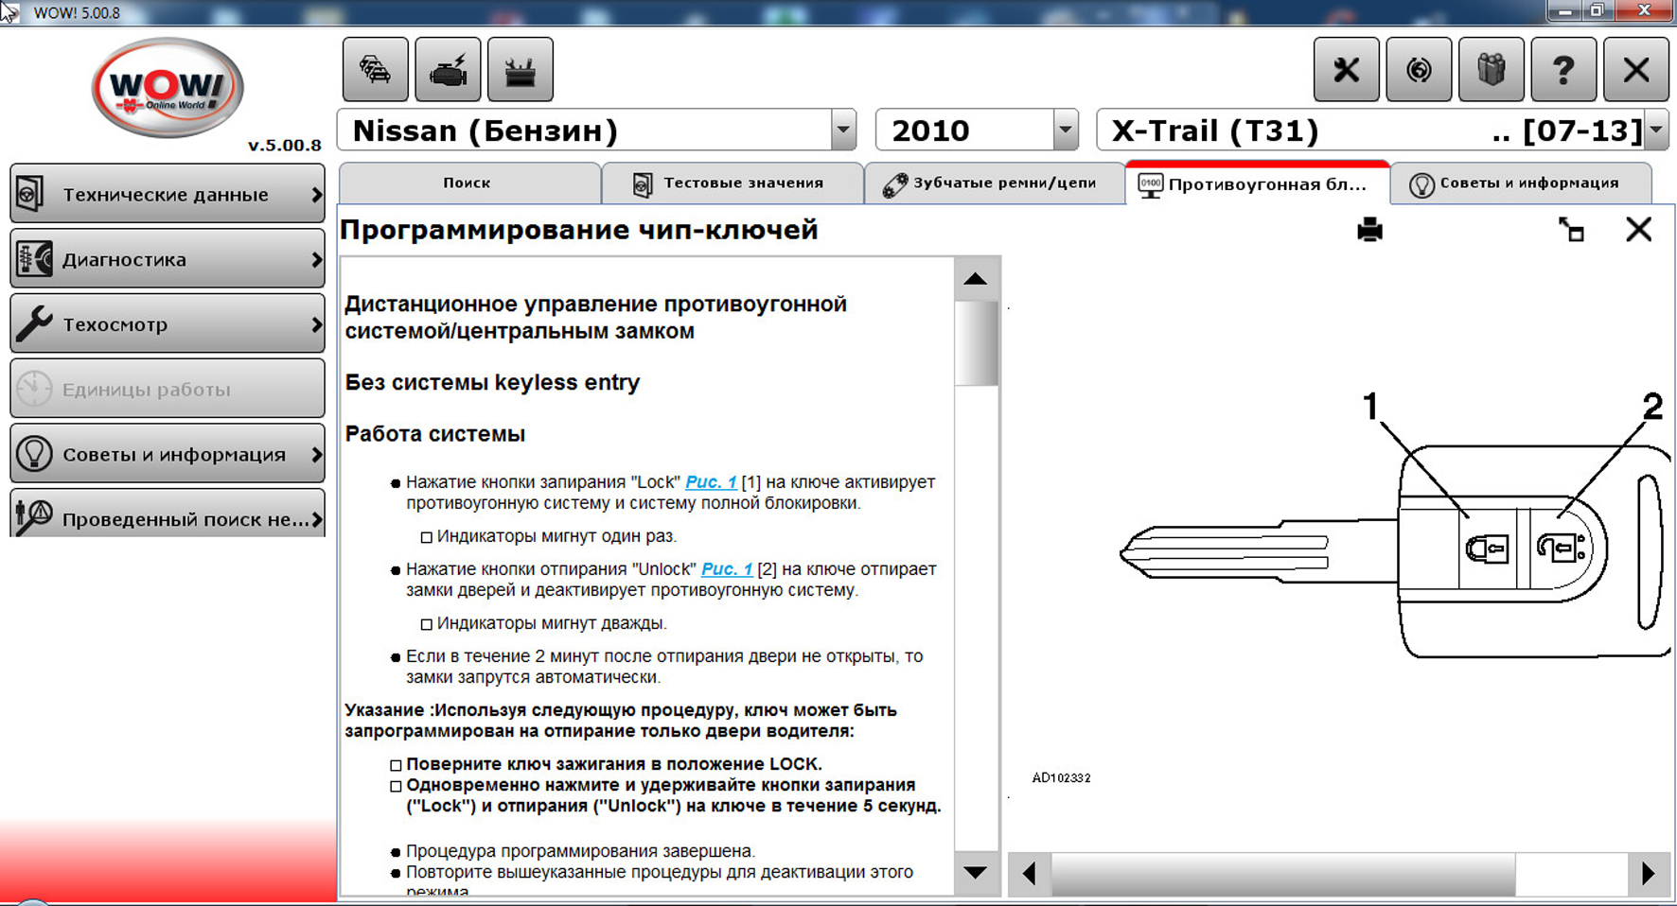Click the gift box icon
The image size is (1677, 906).
point(1491,70)
